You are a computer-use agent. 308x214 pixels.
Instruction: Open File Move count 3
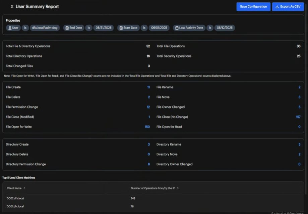pos(299,97)
